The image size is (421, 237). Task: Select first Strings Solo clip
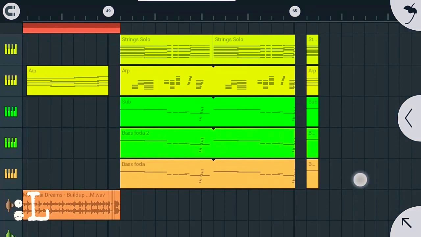pyautogui.click(x=166, y=49)
